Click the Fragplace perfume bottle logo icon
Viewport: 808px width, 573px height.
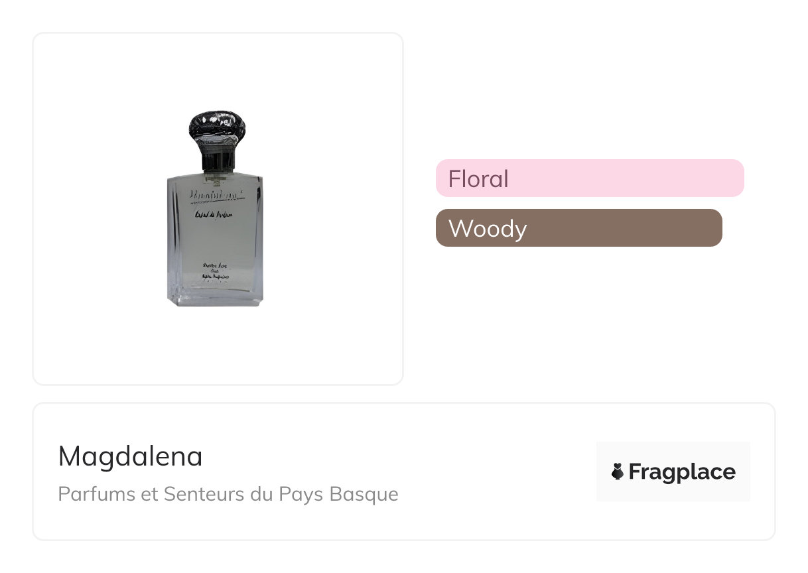(x=618, y=472)
